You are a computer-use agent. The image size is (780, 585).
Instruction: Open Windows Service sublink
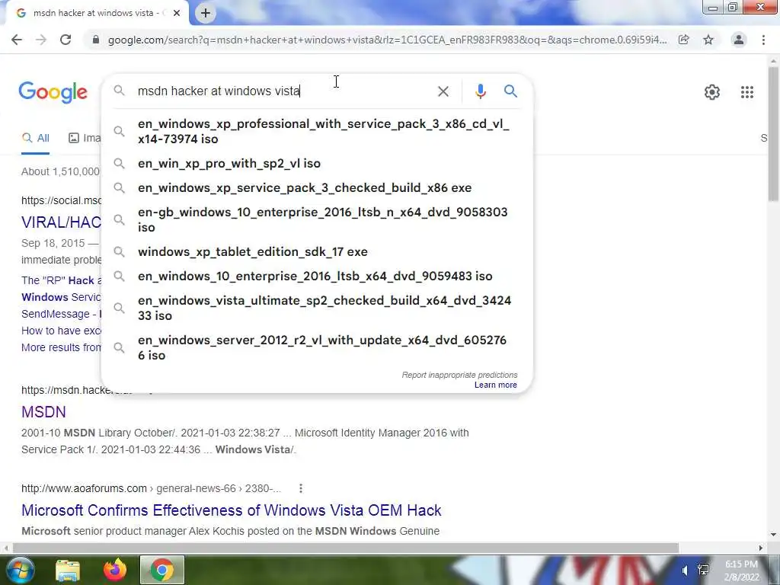(61, 298)
